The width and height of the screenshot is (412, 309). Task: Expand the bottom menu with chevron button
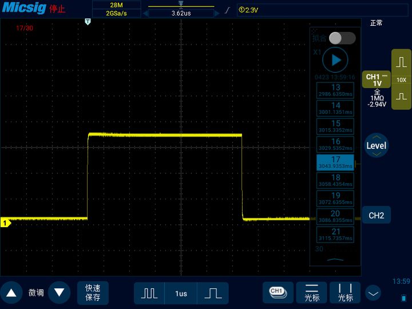click(373, 294)
